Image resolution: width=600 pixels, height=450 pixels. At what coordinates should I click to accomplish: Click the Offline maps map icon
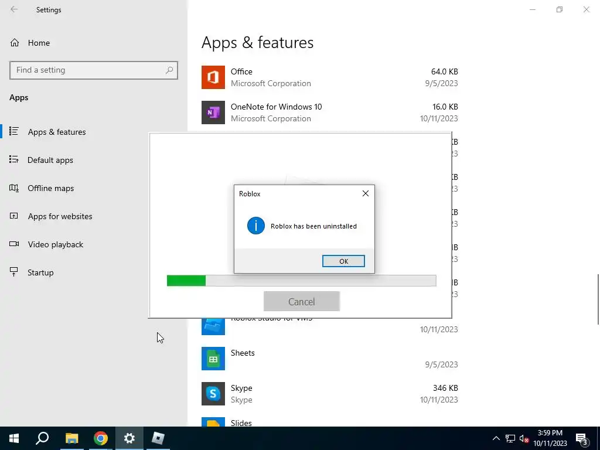[14, 188]
